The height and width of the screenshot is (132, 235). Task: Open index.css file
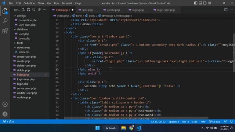coord(24,52)
